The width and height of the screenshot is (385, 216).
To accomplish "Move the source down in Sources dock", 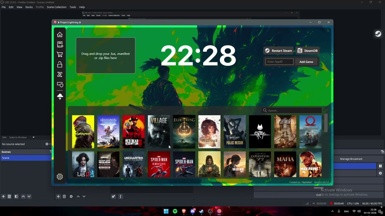I will [84, 196].
